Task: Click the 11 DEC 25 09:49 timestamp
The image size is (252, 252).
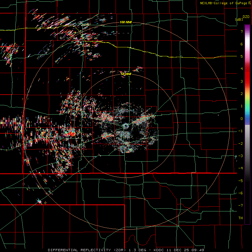Action: (x=186, y=250)
